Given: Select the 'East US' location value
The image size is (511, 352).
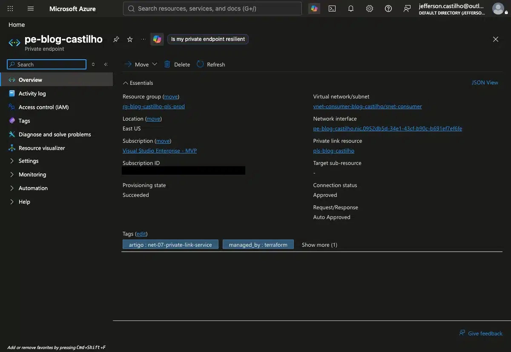Looking at the screenshot, I should (132, 129).
